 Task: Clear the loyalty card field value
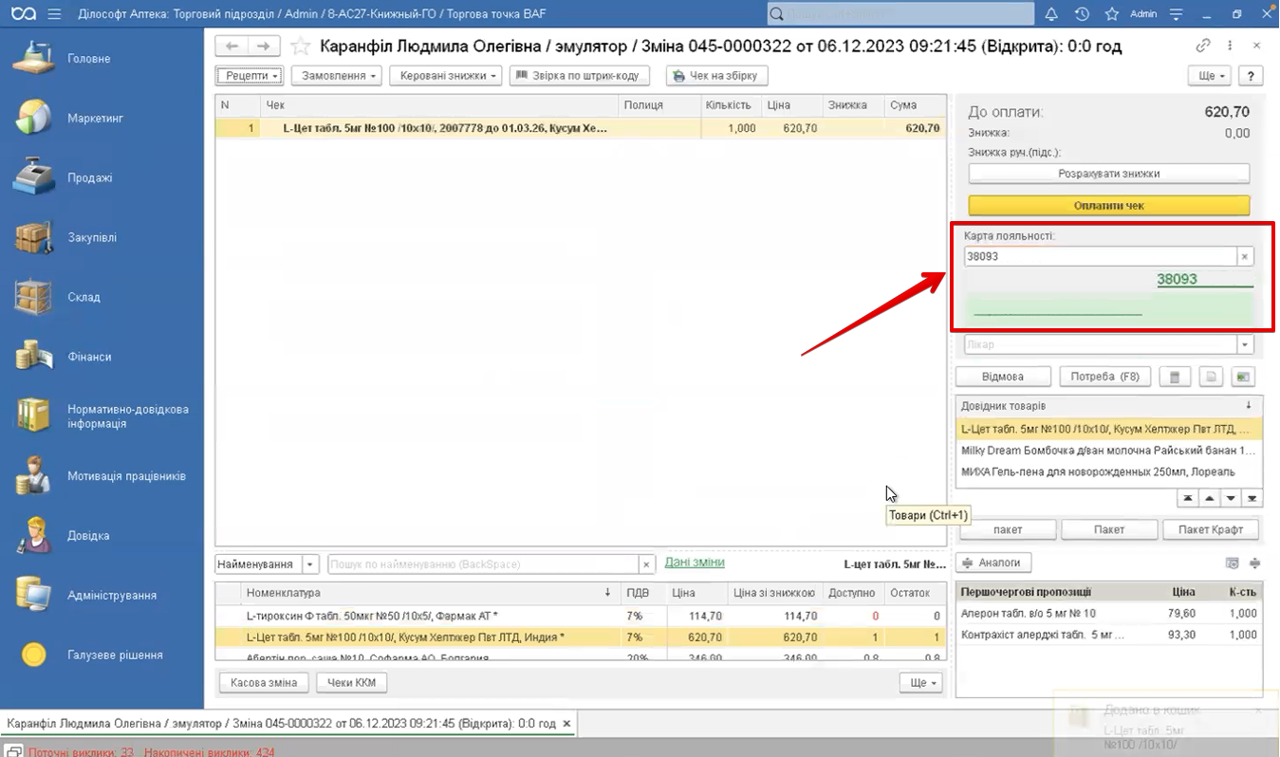(x=1245, y=256)
